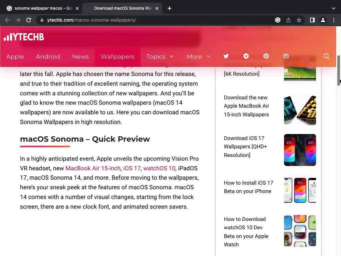Open How to Install iOS 17 Beta article
Image resolution: width=341 pixels, height=256 pixels.
click(x=248, y=187)
